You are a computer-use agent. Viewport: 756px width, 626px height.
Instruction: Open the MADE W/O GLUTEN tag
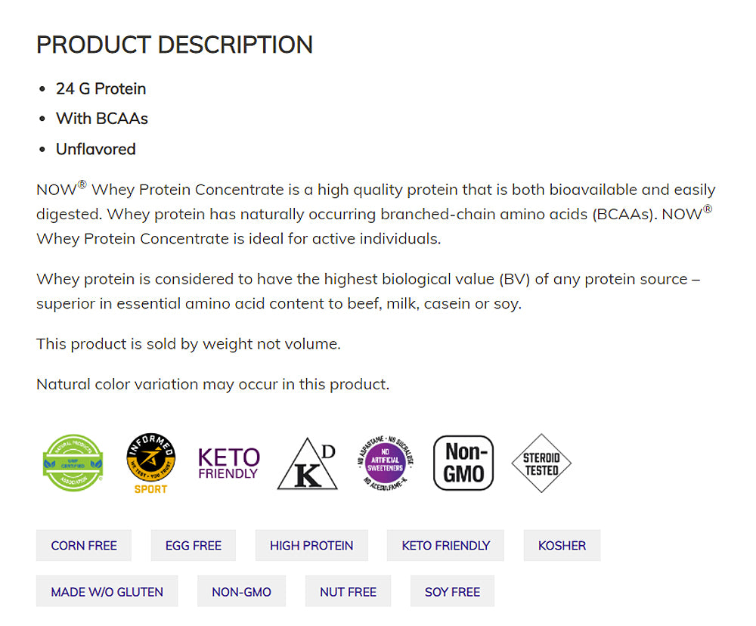click(107, 592)
